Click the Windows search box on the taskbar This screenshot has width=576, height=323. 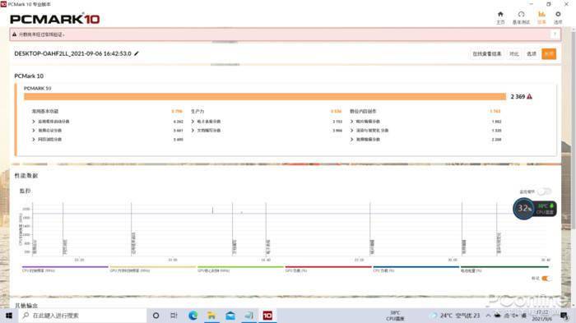click(82, 316)
